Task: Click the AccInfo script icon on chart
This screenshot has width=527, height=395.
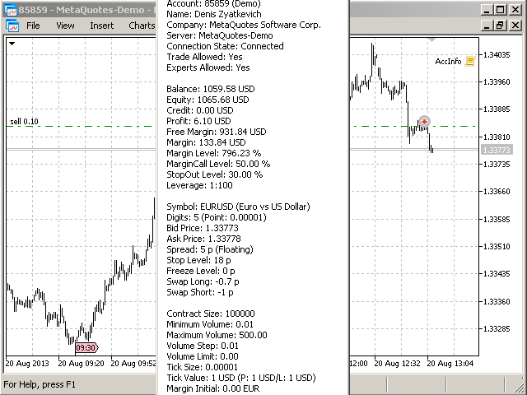Action: click(470, 62)
